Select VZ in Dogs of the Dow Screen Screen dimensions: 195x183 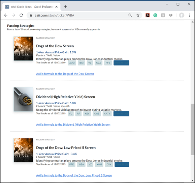(90, 63)
